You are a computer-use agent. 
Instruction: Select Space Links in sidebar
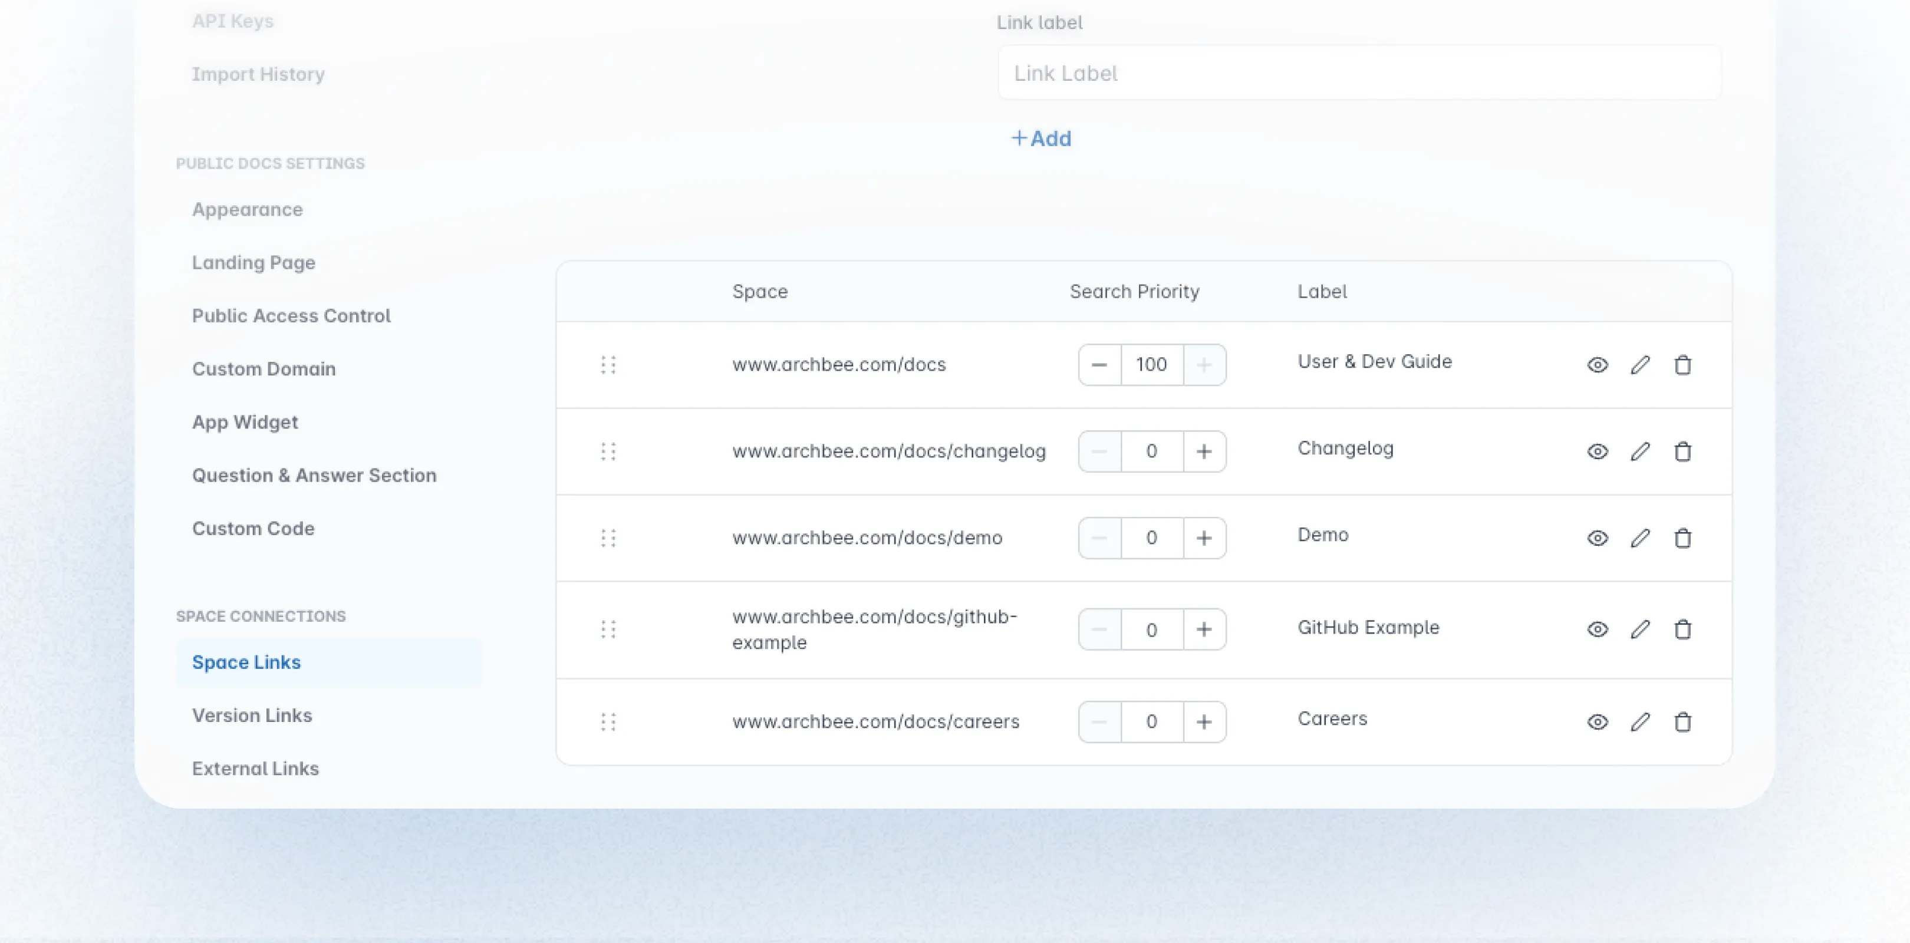328,663
